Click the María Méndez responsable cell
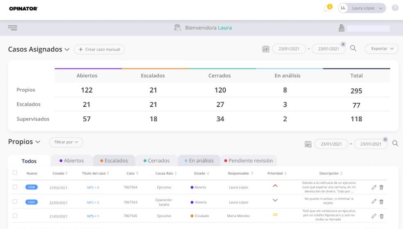The height and width of the screenshot is (229, 403). click(238, 216)
